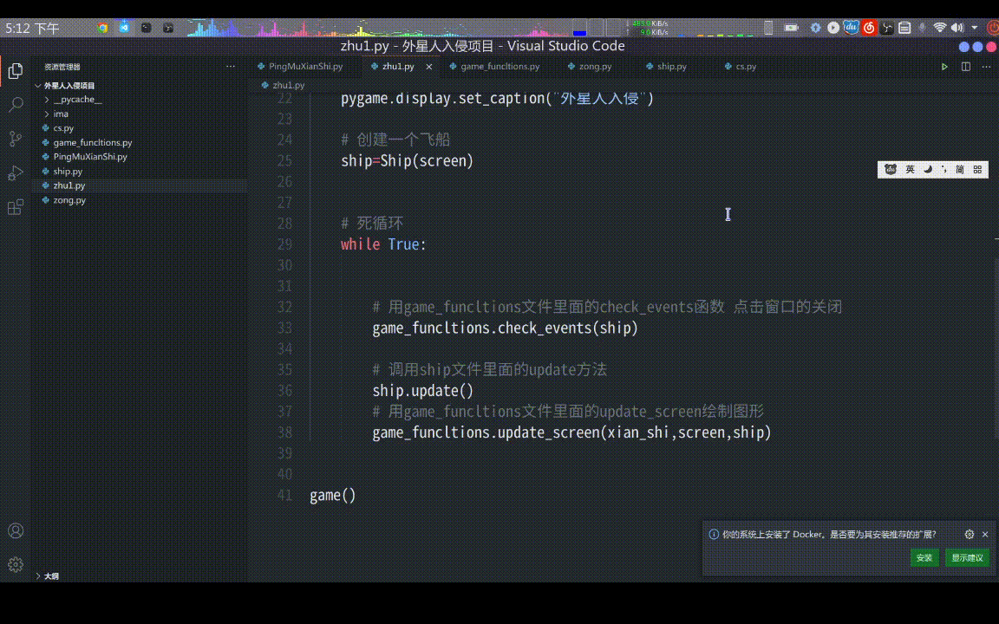Click the red power icon in the panel
The width and height of the screenshot is (999, 624).
tap(992, 28)
